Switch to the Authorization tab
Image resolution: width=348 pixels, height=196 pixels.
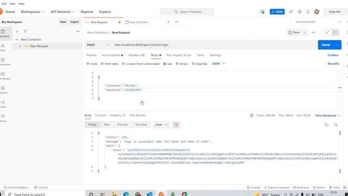pyautogui.click(x=113, y=55)
